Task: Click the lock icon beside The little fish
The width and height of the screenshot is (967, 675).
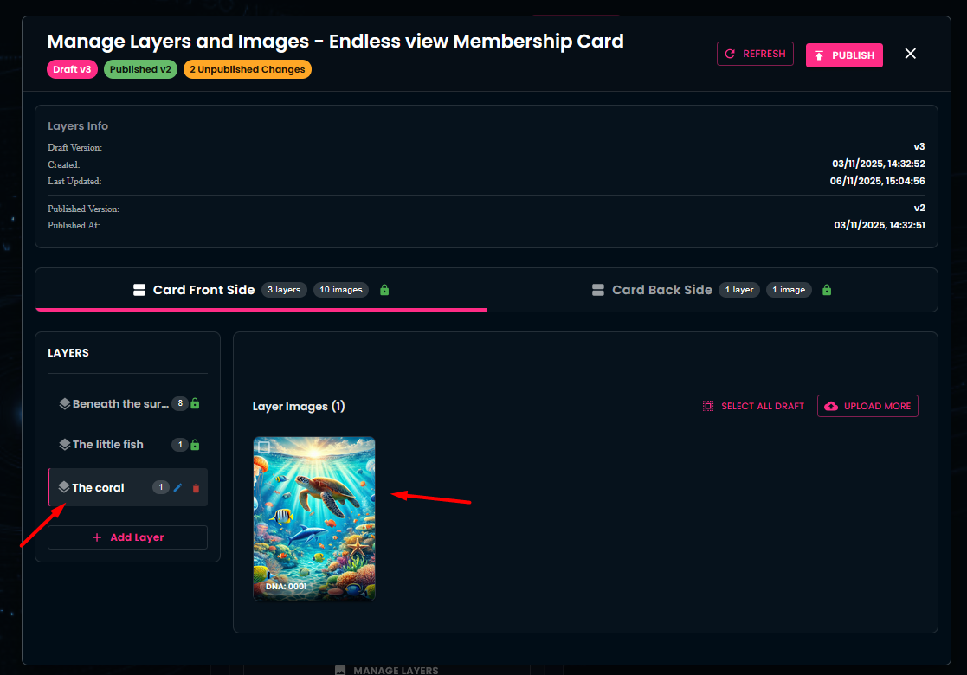Action: (195, 445)
